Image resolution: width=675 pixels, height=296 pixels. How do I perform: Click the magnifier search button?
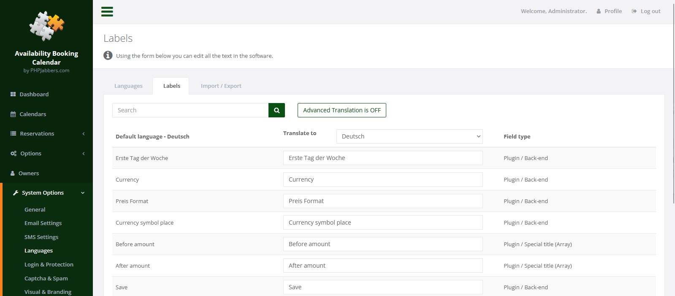coord(277,110)
